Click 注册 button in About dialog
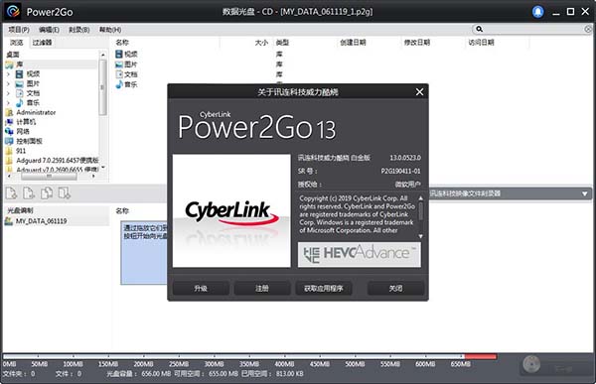This screenshot has height=384, width=596. 262,289
